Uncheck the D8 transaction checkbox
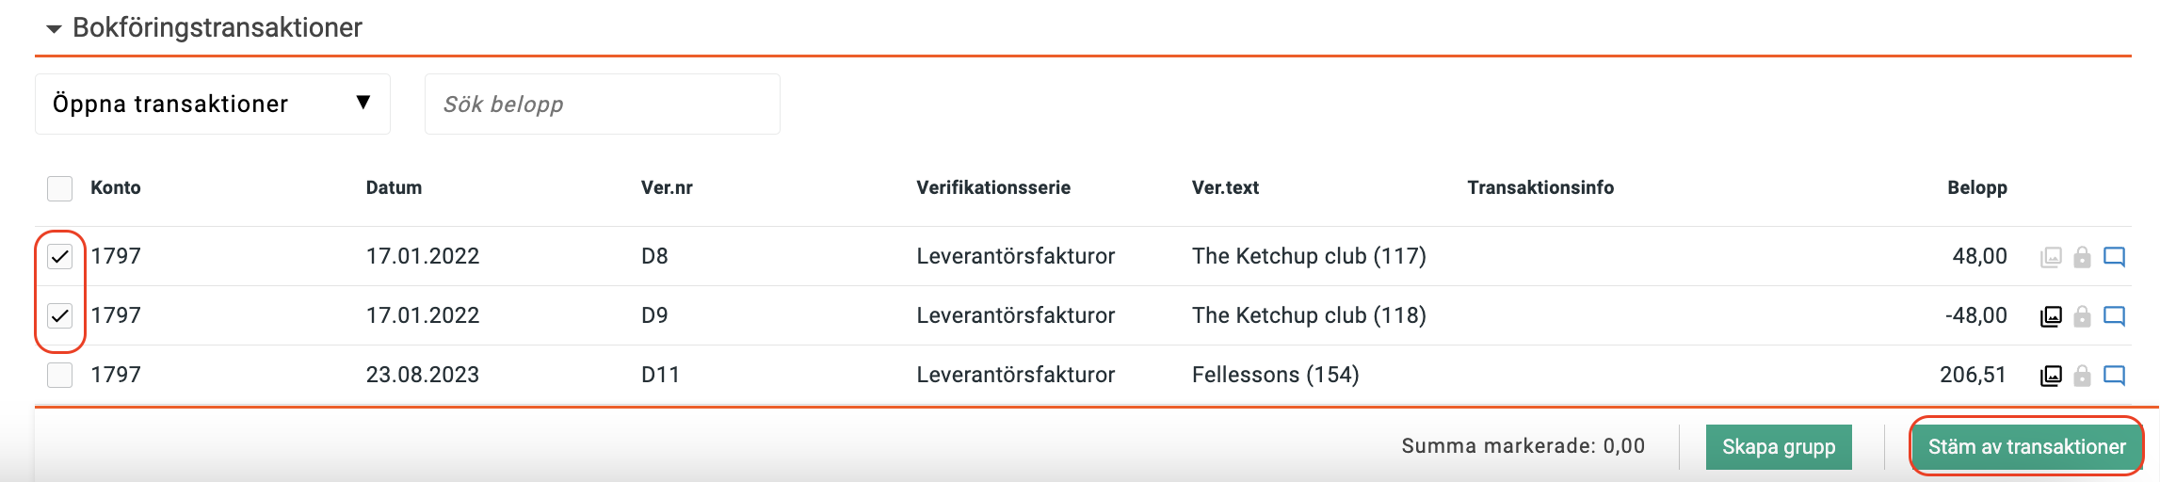2160x482 pixels. tap(59, 256)
